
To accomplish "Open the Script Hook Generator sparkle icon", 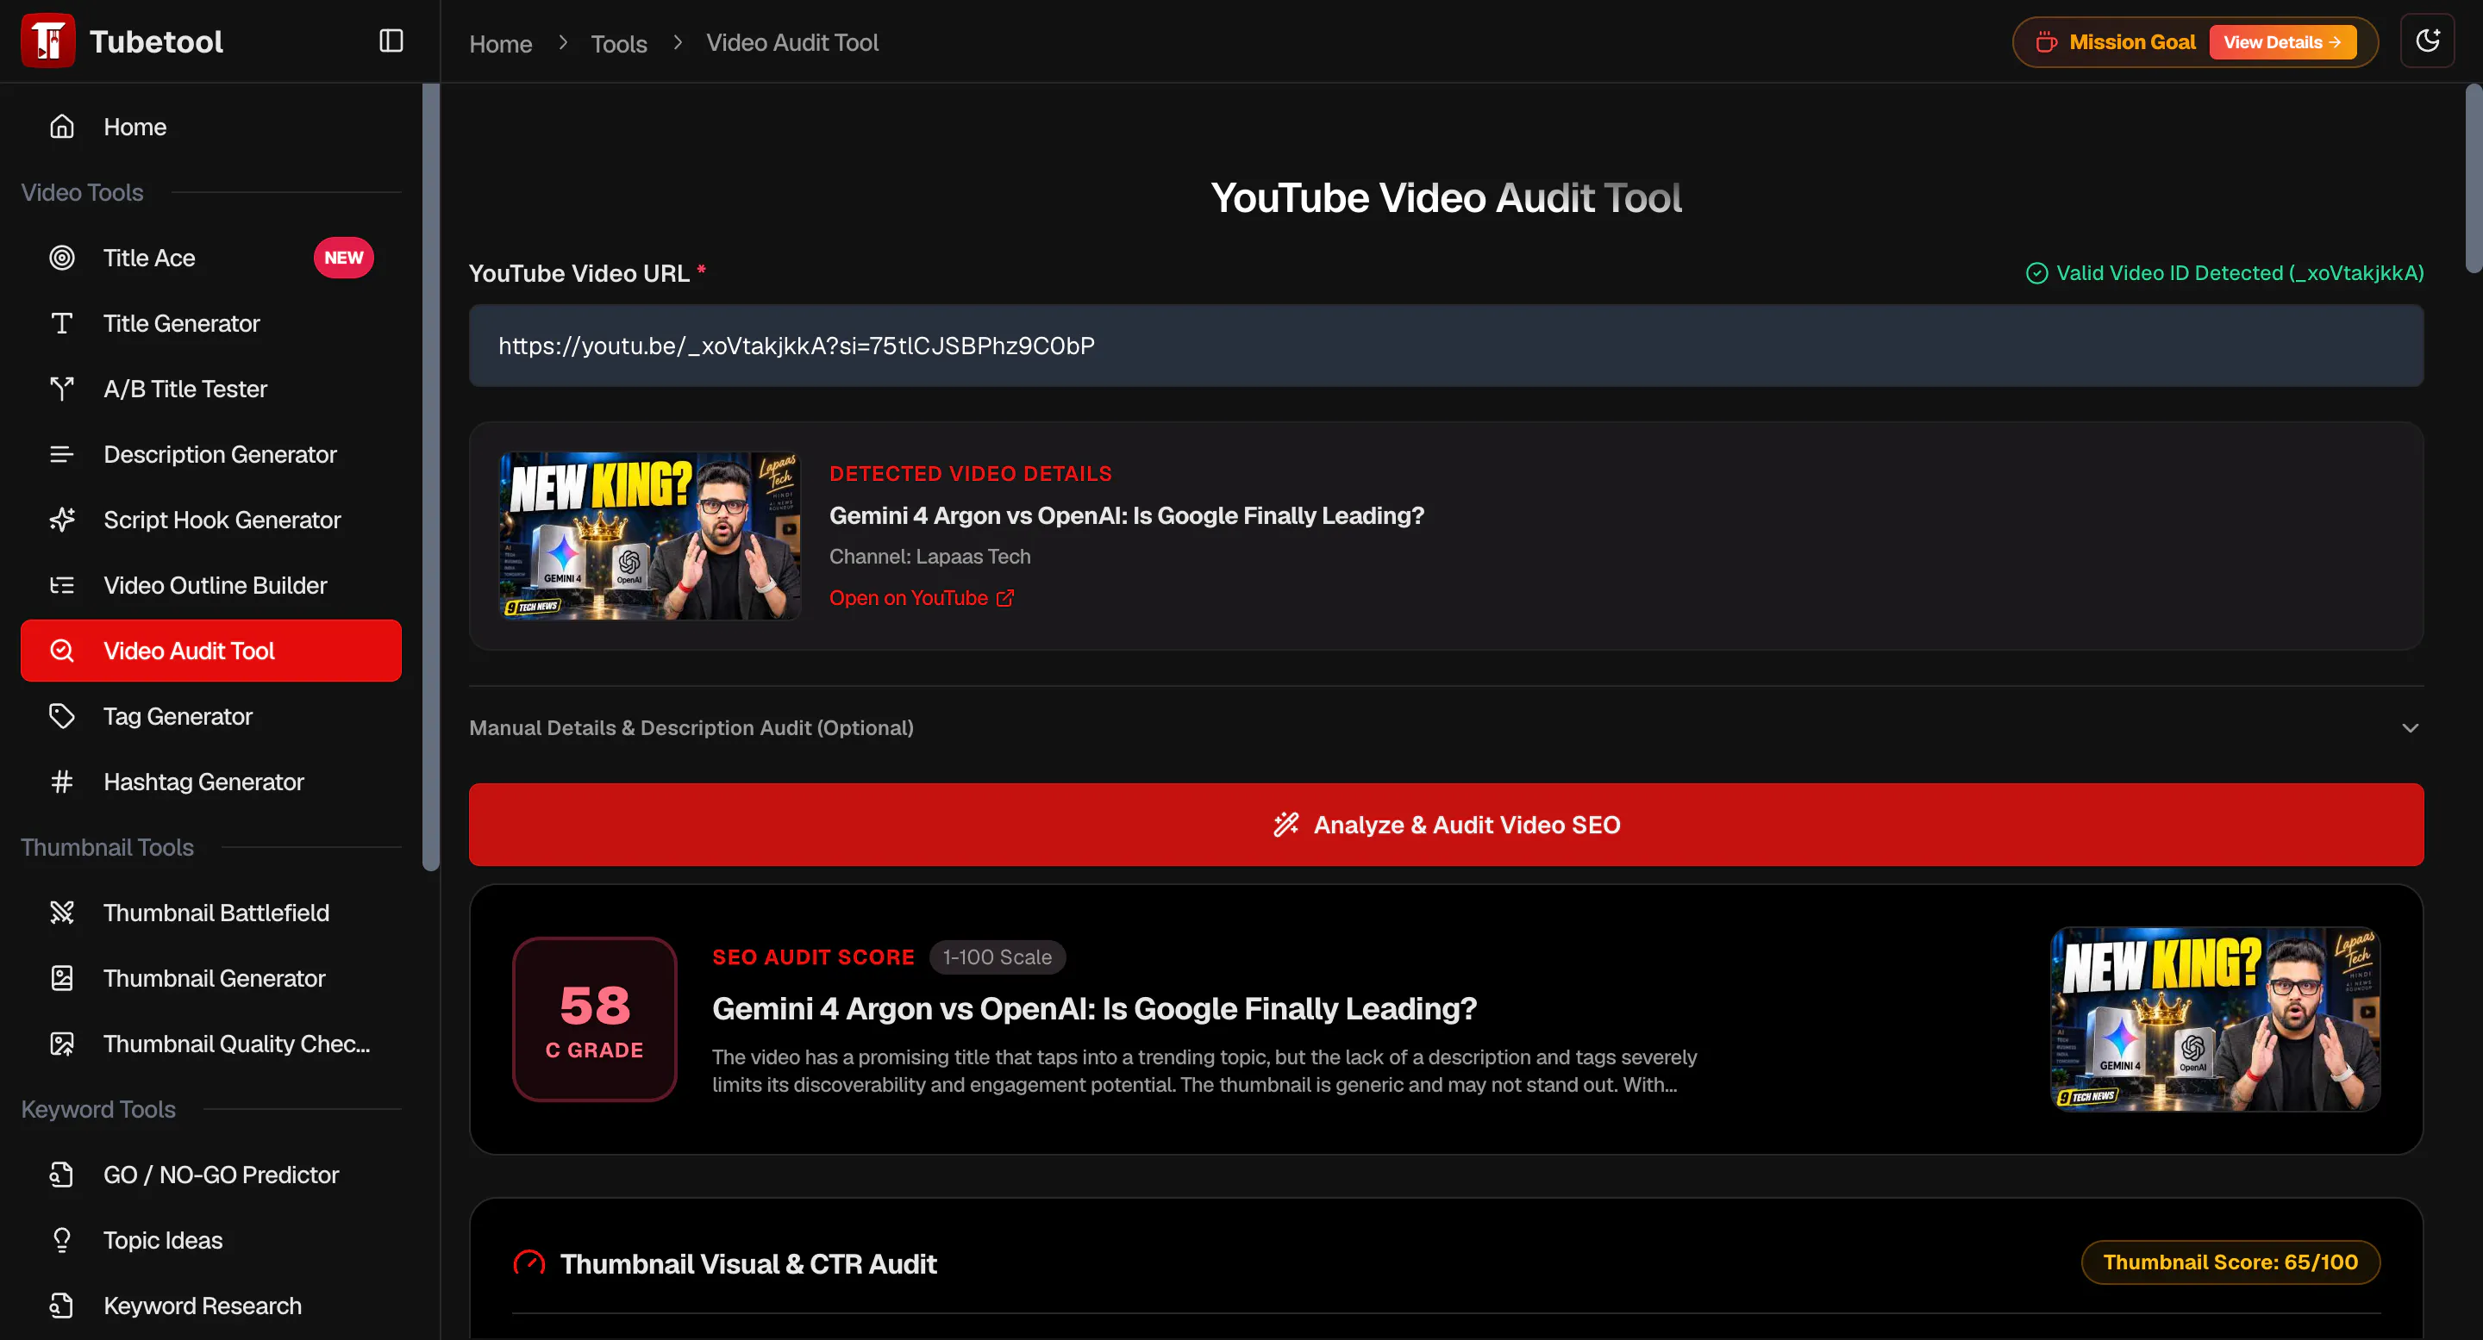I will pyautogui.click(x=62, y=520).
